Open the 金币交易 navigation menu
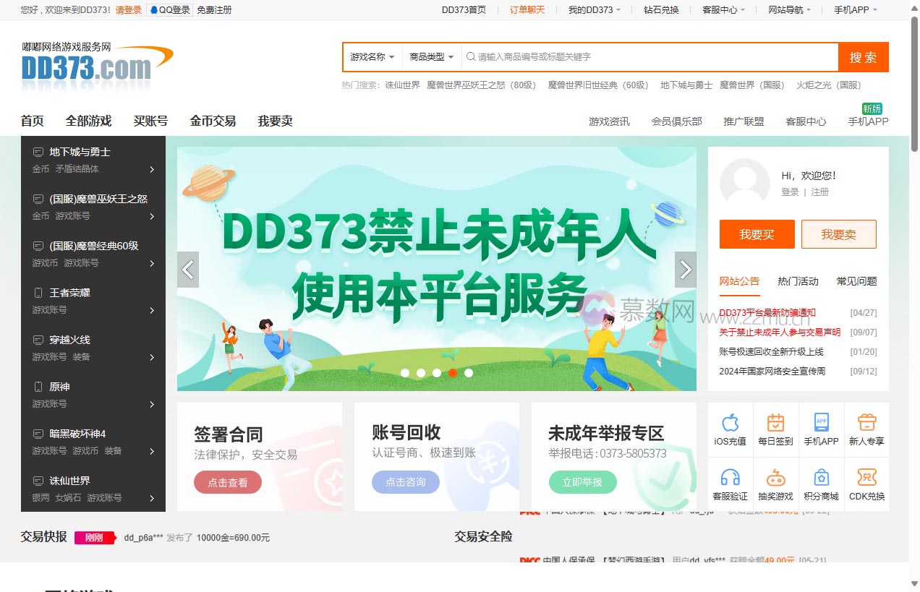The width and height of the screenshot is (920, 592). coord(212,121)
